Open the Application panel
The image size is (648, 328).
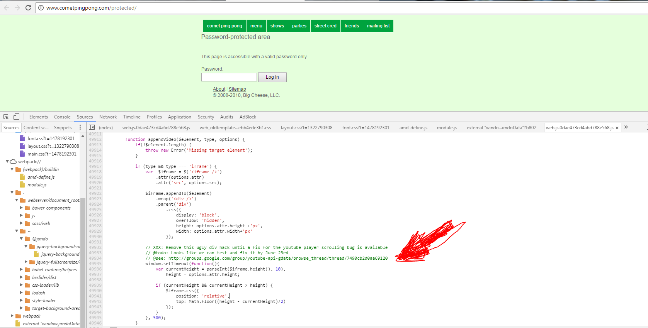[x=180, y=117]
